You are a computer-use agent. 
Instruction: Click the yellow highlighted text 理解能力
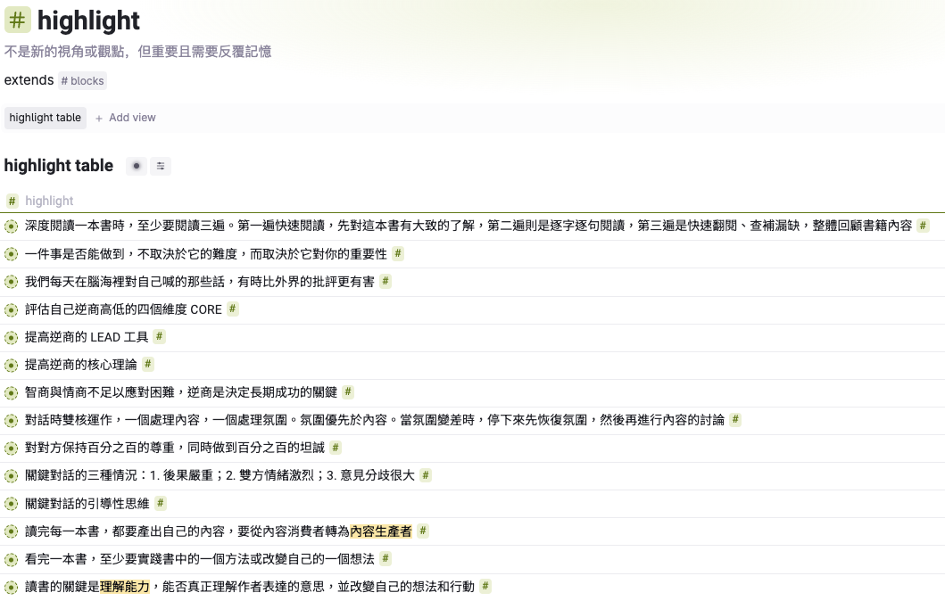pos(125,587)
